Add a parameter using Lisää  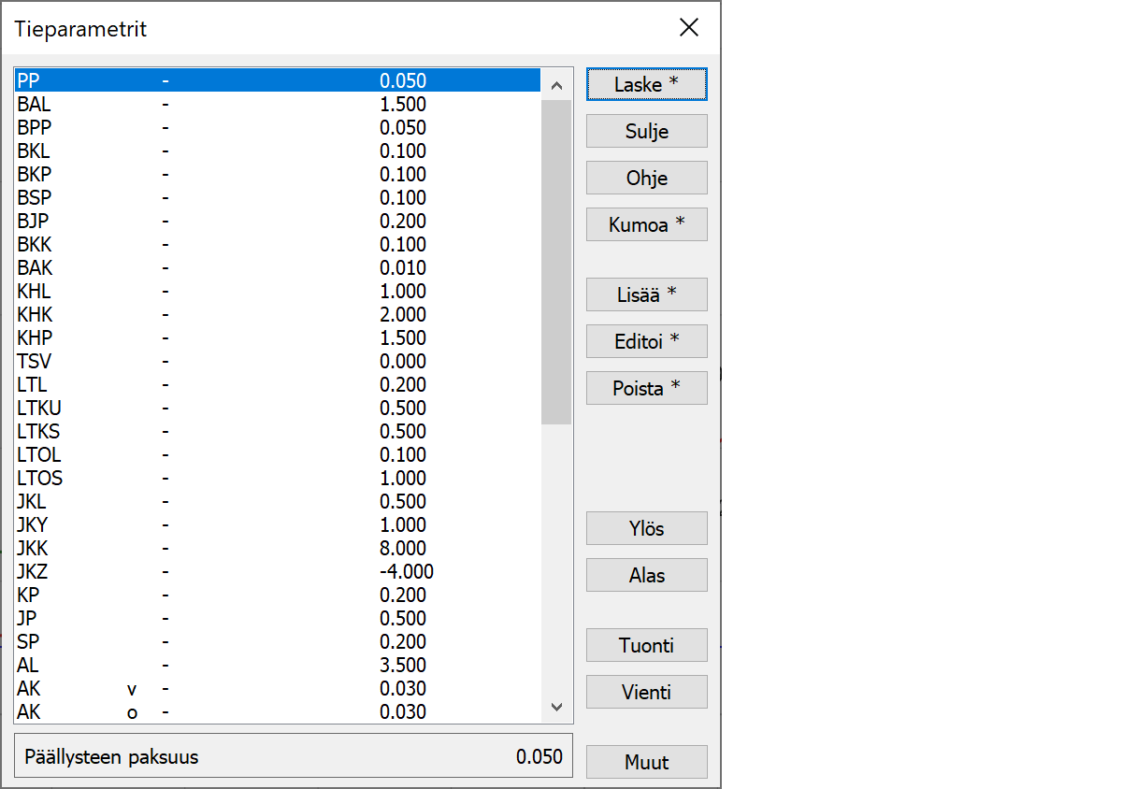pyautogui.click(x=646, y=294)
